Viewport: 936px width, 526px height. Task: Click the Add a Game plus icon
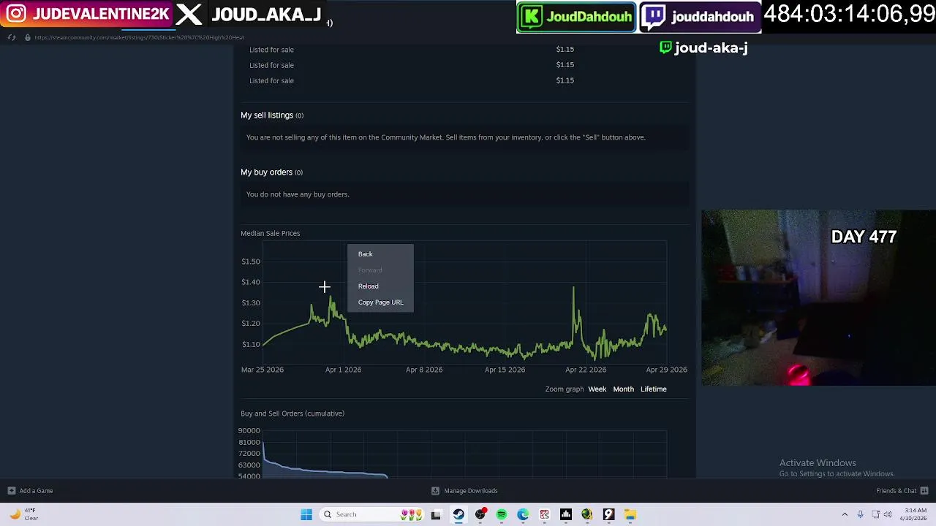(11, 490)
